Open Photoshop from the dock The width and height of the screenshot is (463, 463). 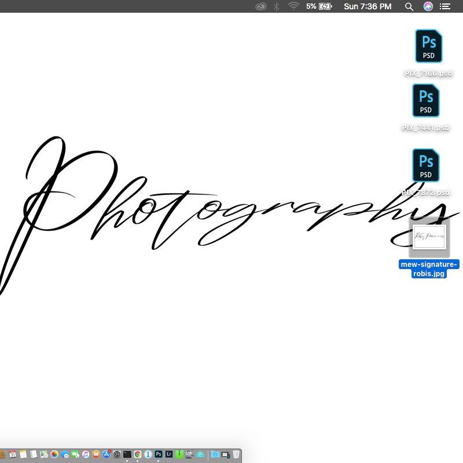click(x=158, y=455)
